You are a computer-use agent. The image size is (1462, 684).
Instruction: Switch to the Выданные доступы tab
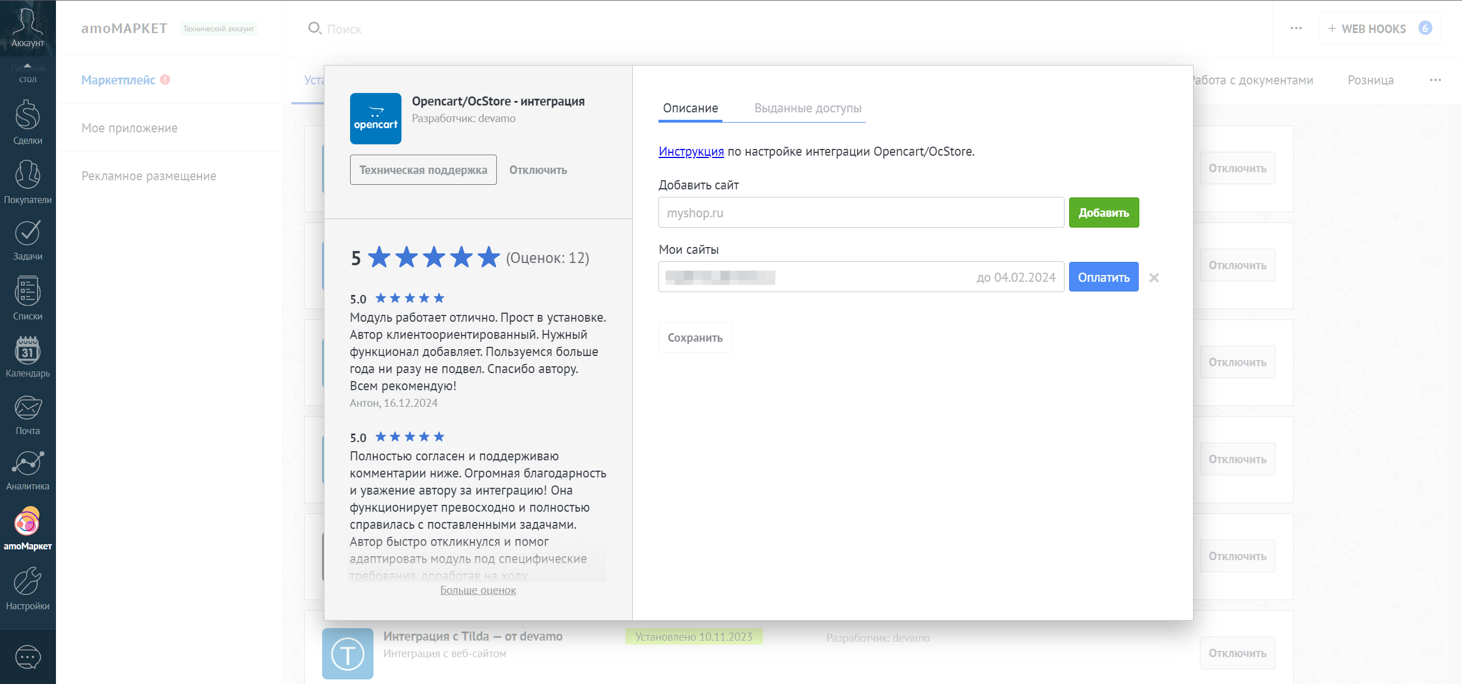tap(808, 108)
